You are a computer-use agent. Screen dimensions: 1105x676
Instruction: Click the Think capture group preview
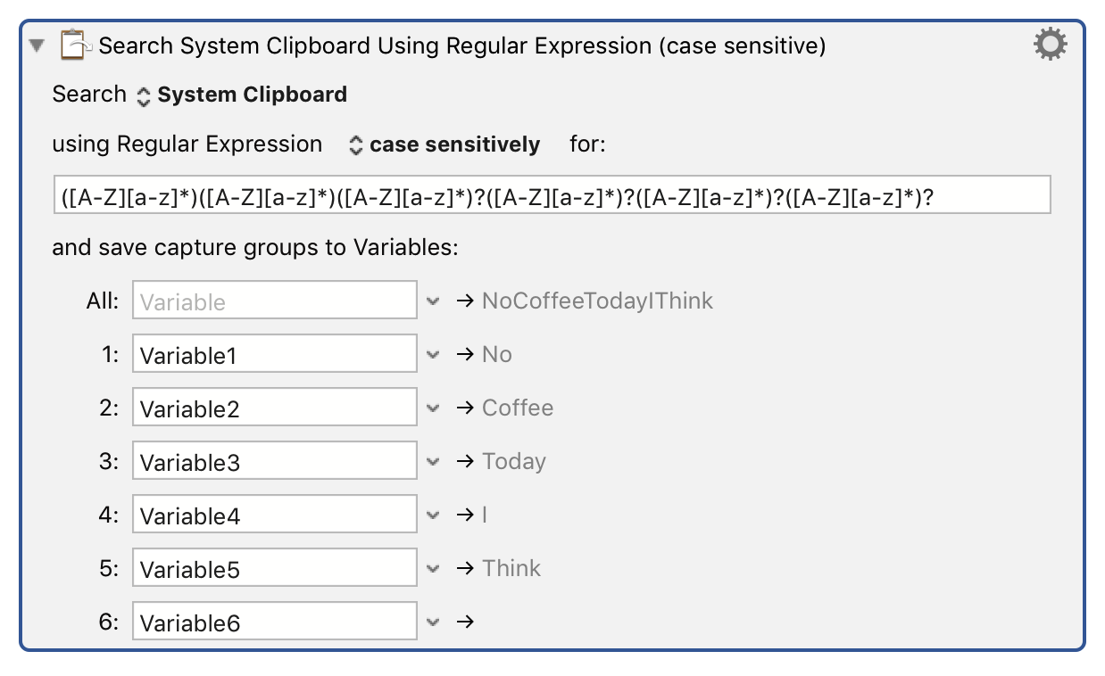[511, 568]
